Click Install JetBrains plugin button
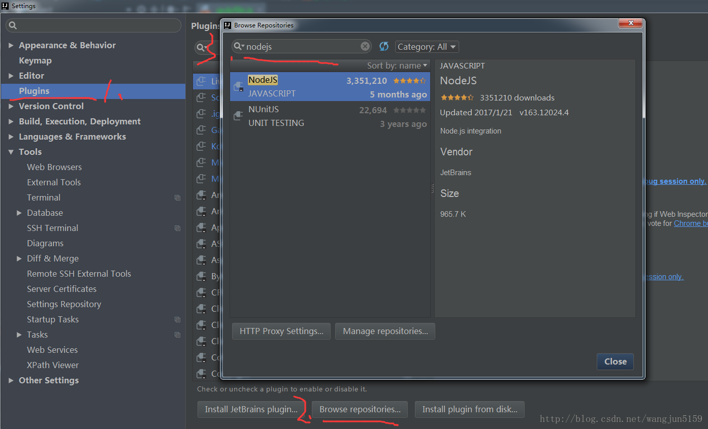This screenshot has width=708, height=429. click(251, 409)
